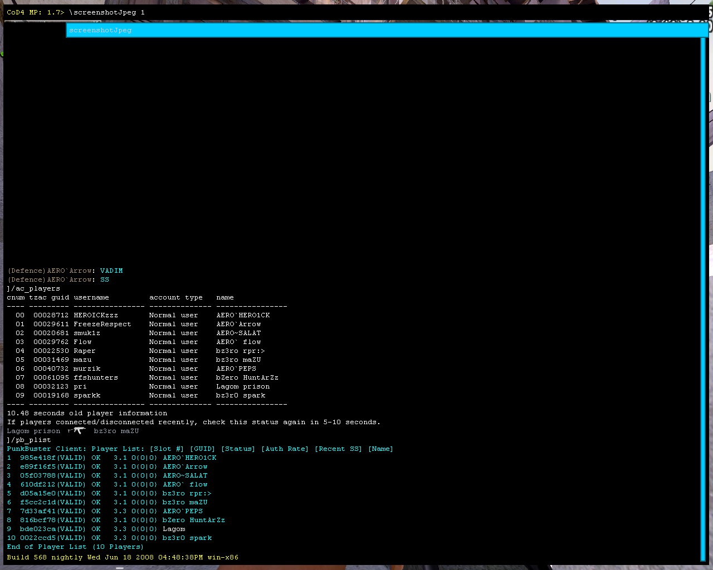The image size is (713, 570).
Task: Click PunkBuster GUID "bde023ca(VALID)"
Action: (x=53, y=529)
